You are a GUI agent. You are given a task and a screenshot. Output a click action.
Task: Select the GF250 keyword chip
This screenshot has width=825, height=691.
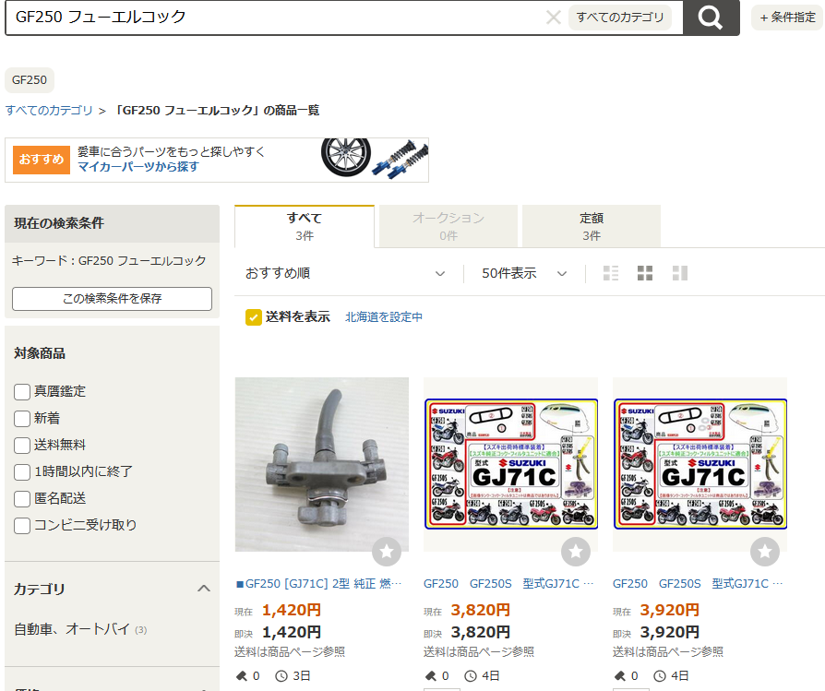pos(30,80)
